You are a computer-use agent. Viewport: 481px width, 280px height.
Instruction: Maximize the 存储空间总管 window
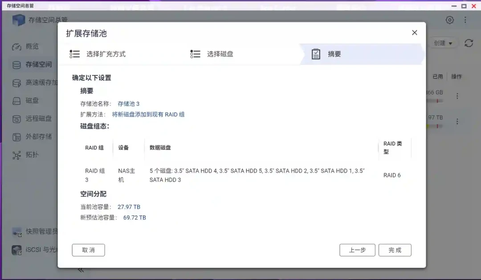[x=464, y=6]
